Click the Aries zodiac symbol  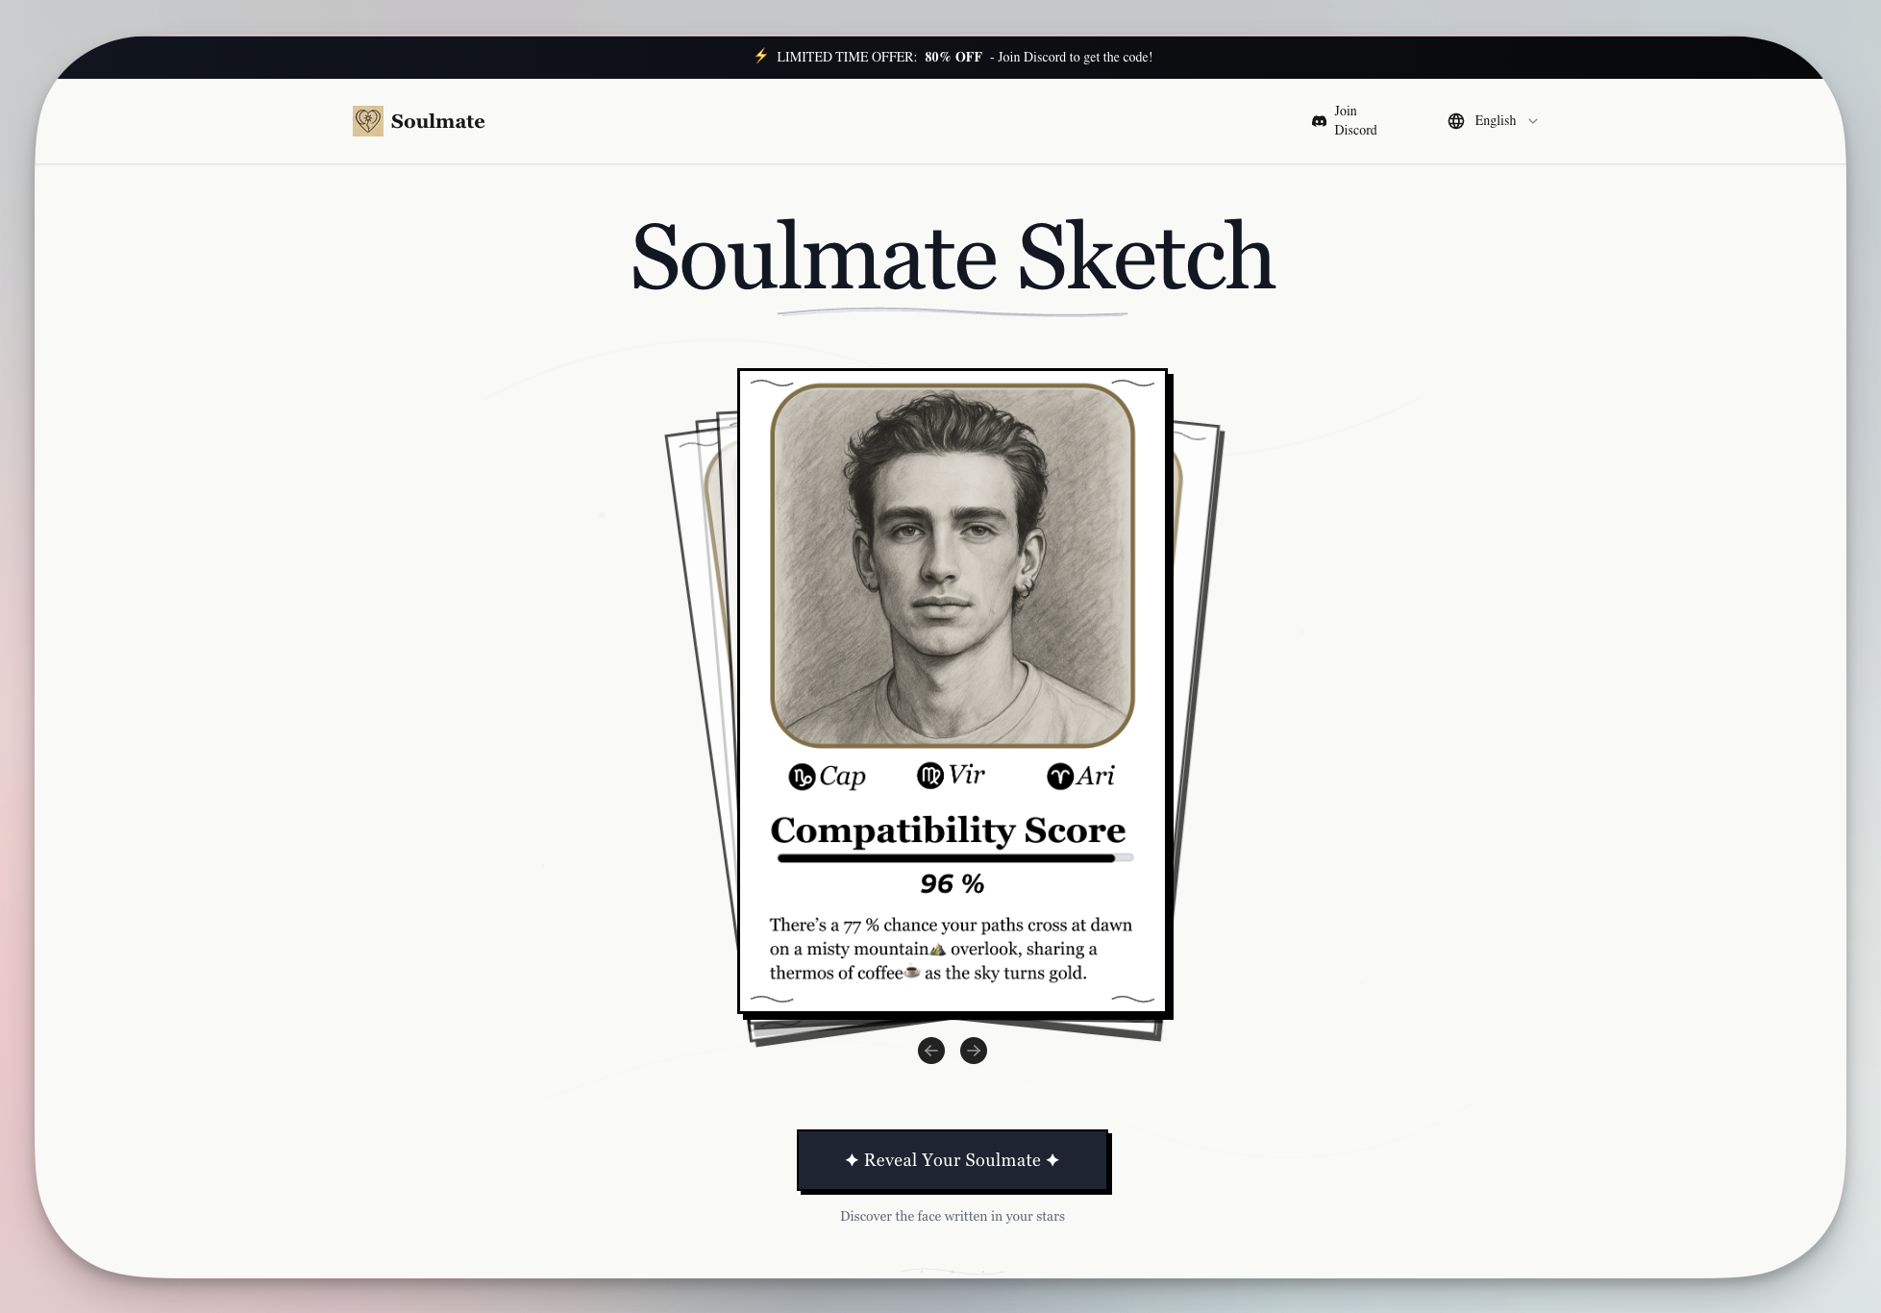point(1059,777)
